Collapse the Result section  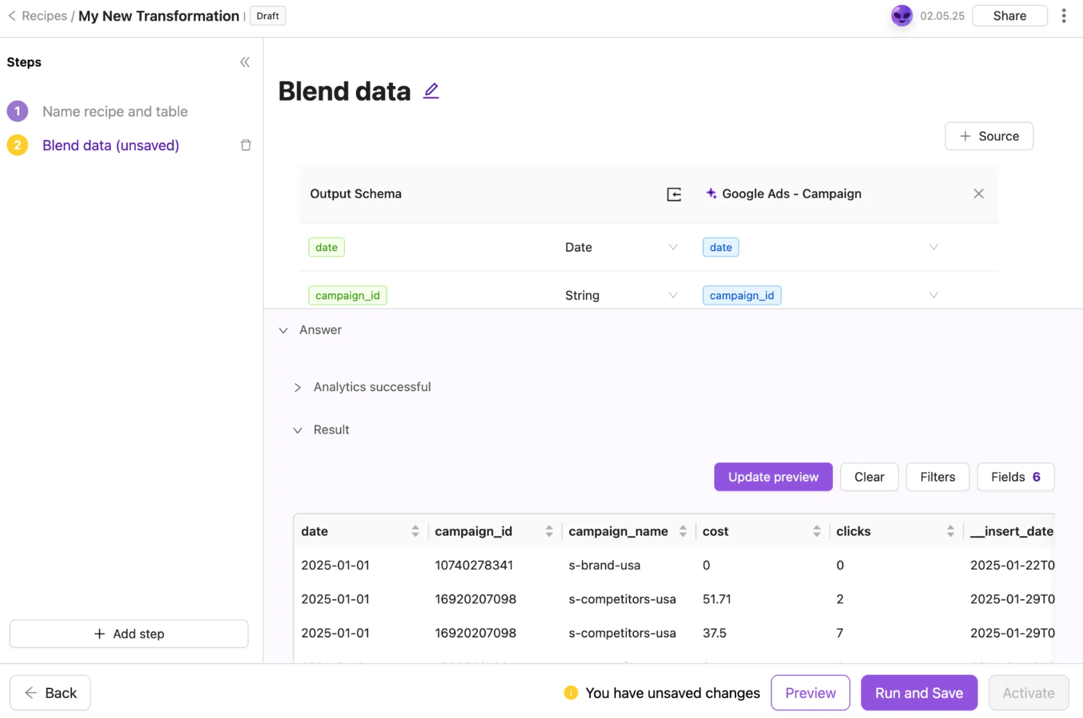297,430
